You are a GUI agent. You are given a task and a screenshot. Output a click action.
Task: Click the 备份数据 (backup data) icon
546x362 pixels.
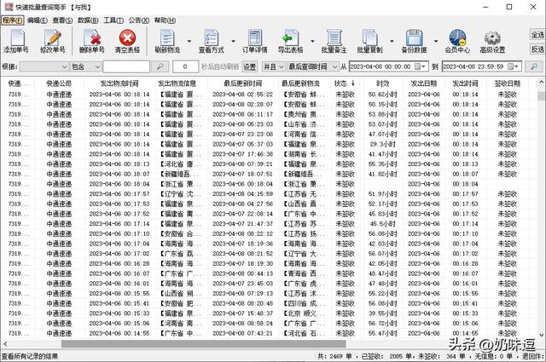click(414, 40)
